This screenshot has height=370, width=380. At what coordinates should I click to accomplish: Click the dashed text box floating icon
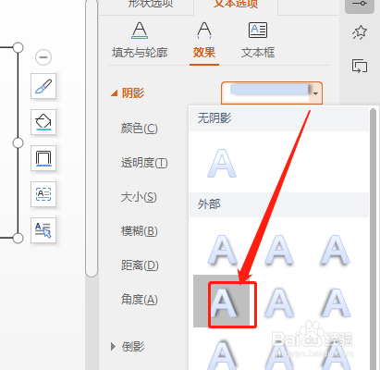43,194
